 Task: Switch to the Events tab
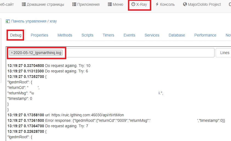(x=129, y=35)
